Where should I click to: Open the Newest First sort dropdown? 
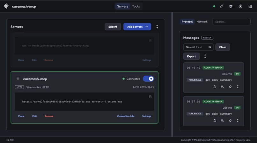[198, 47]
